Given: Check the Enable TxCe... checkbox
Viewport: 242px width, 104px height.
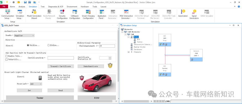Looking at the screenshot, I should (x=6, y=56).
